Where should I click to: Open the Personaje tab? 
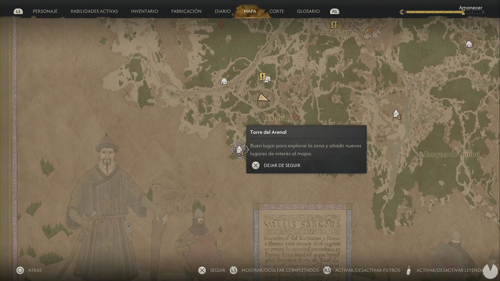(45, 11)
